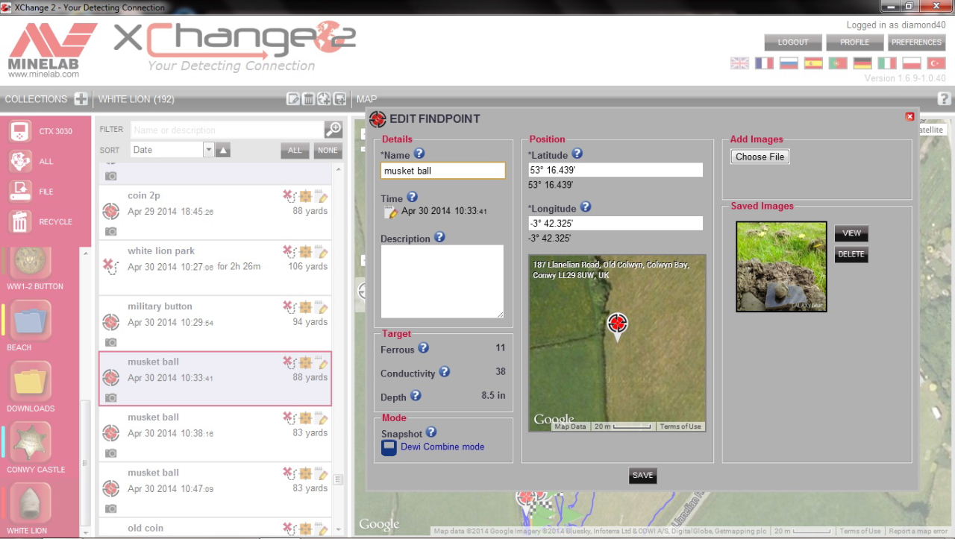Click the add findpoint toolbar icon

click(x=324, y=99)
